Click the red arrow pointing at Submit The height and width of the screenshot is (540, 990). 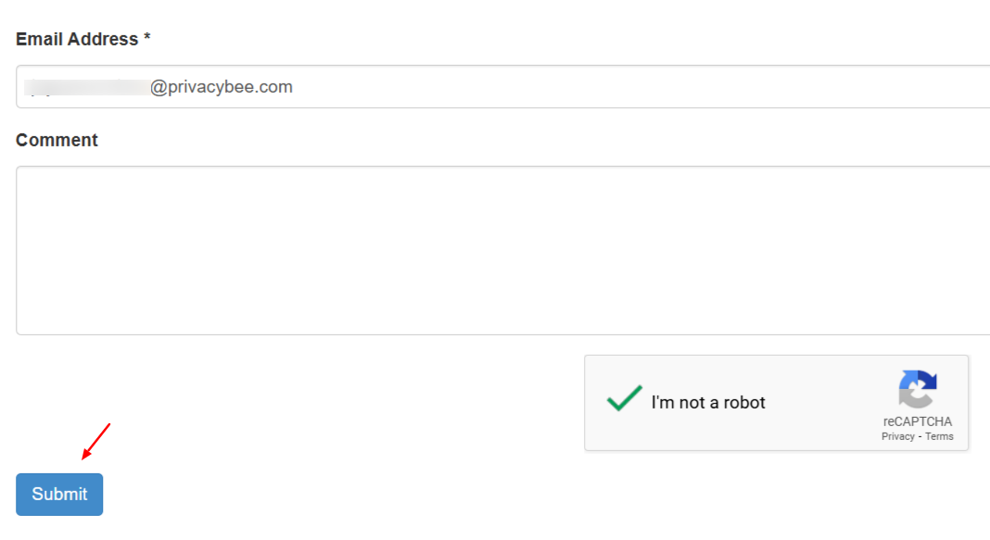coord(96,442)
